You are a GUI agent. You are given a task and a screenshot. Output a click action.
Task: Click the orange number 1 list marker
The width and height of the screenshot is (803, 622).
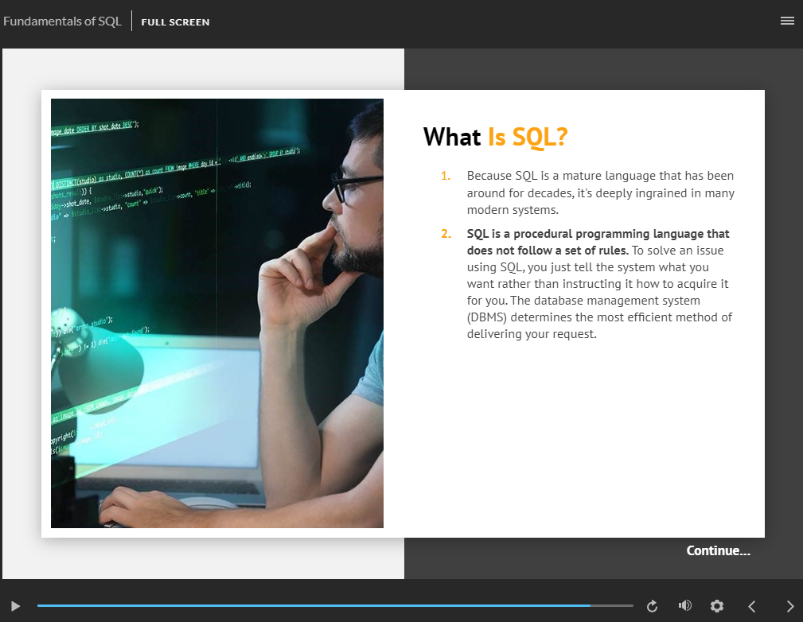tap(446, 176)
